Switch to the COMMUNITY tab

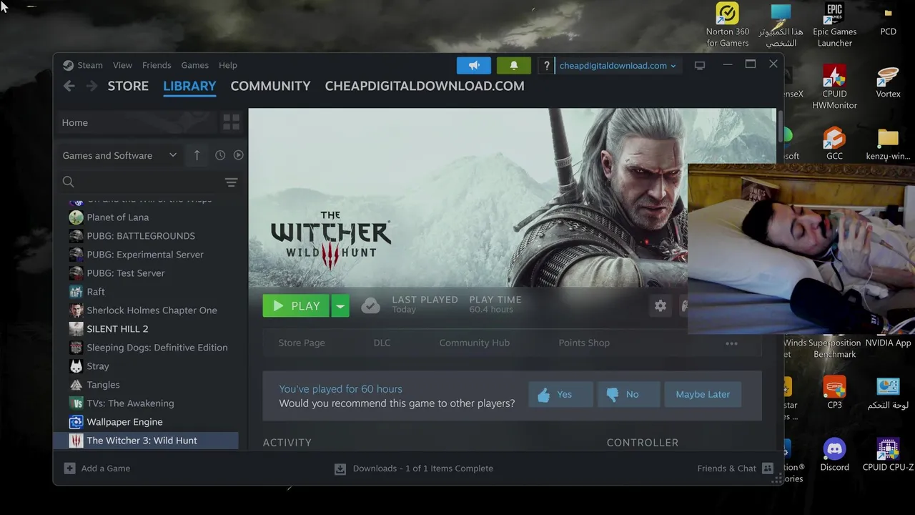coord(270,86)
